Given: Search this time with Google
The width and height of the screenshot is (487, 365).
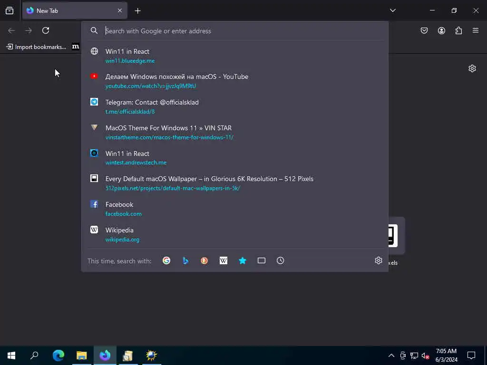Looking at the screenshot, I should click(166, 260).
